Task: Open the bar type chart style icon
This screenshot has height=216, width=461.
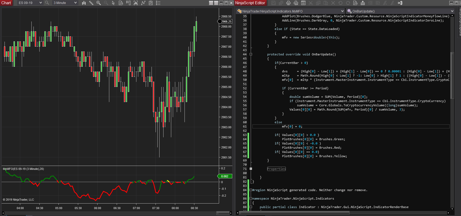Action: click(84, 3)
